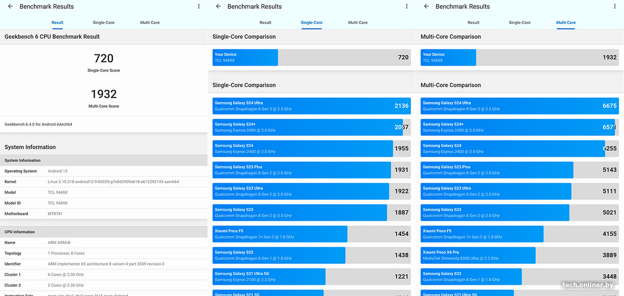Tap Galaxy S23 Ultra row scoring 1922

pyautogui.click(x=311, y=191)
